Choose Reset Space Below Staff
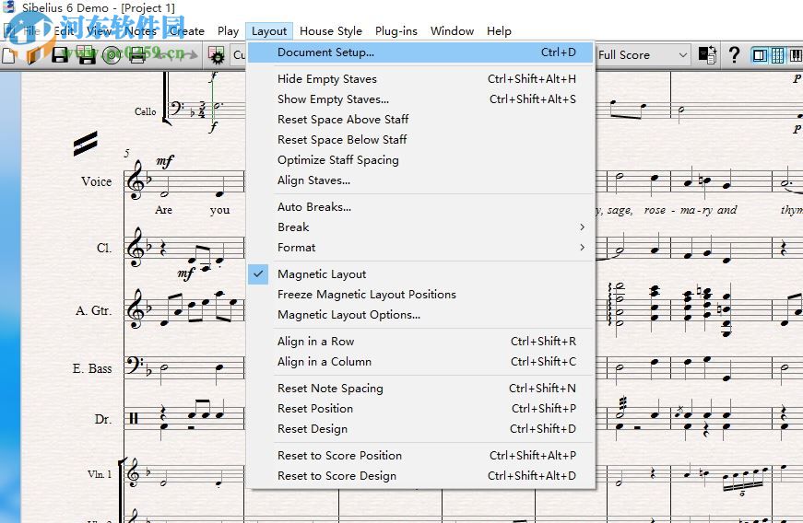 [x=419, y=140]
